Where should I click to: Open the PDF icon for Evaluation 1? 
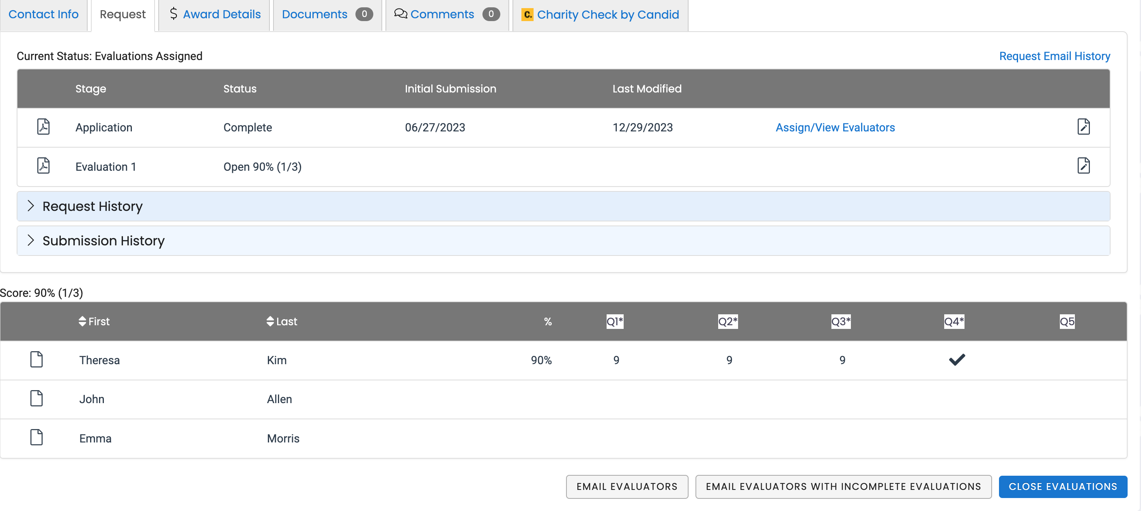[43, 165]
